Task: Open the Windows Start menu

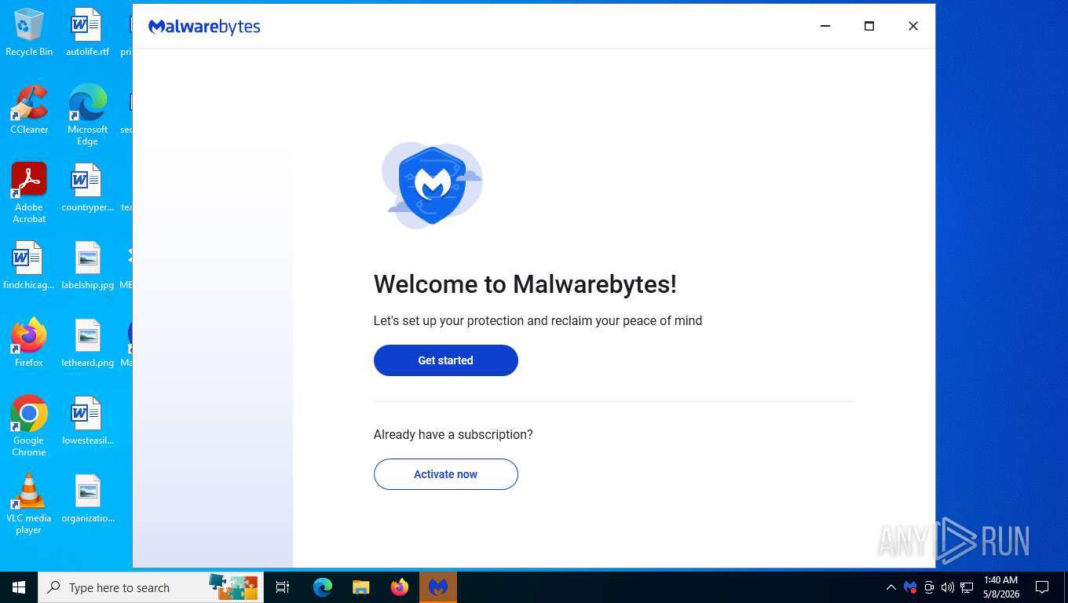Action: pos(19,587)
